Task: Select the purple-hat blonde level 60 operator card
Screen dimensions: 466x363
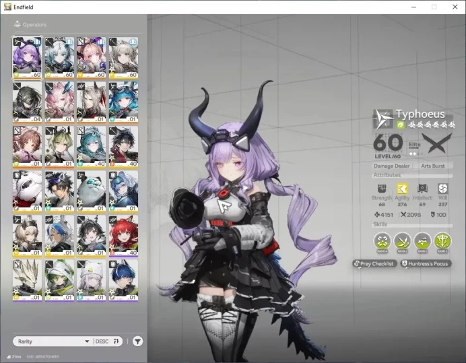Action: tap(91, 58)
